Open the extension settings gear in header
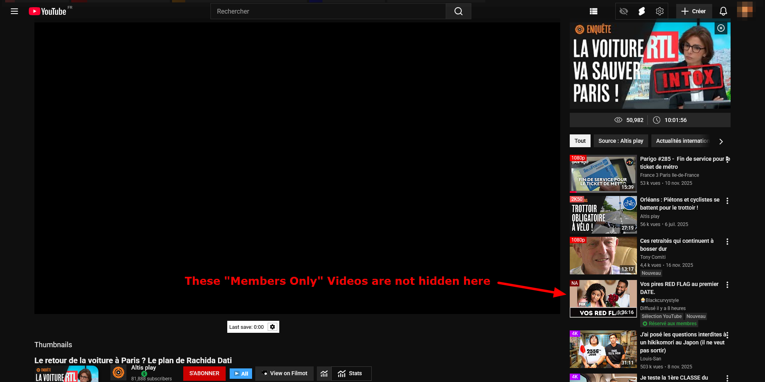This screenshot has width=765, height=382. point(659,11)
